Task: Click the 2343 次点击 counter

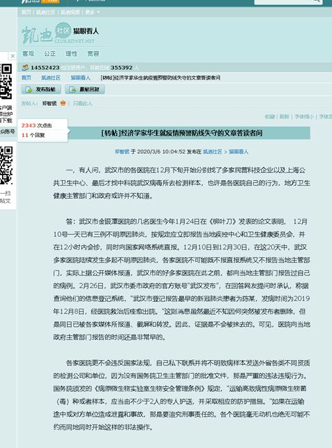Action: tap(37, 125)
